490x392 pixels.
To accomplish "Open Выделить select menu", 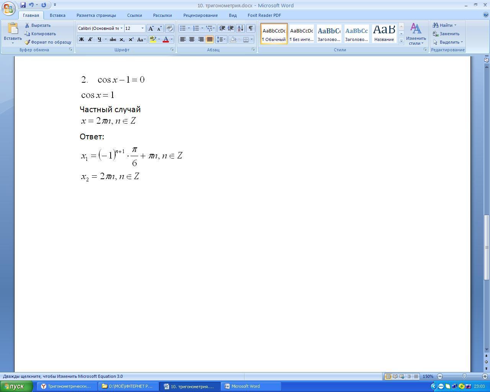I will click(448, 42).
